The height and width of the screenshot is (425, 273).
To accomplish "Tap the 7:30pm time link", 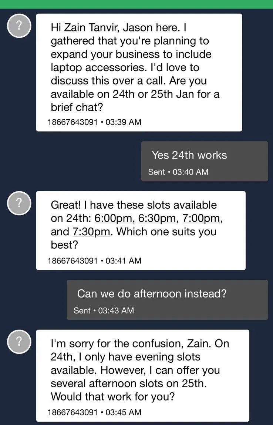I will coord(91,232).
